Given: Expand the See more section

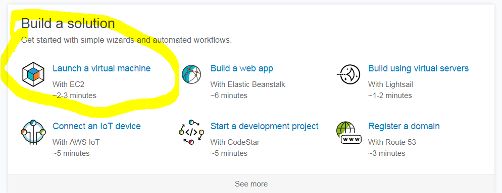Looking at the screenshot, I should click(x=252, y=184).
